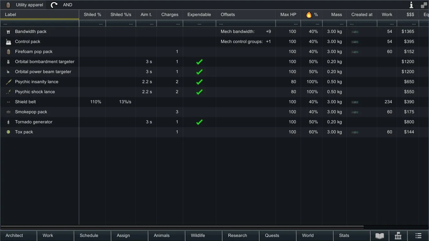
Task: Sort by the Max HP column header
Action: 288,15
